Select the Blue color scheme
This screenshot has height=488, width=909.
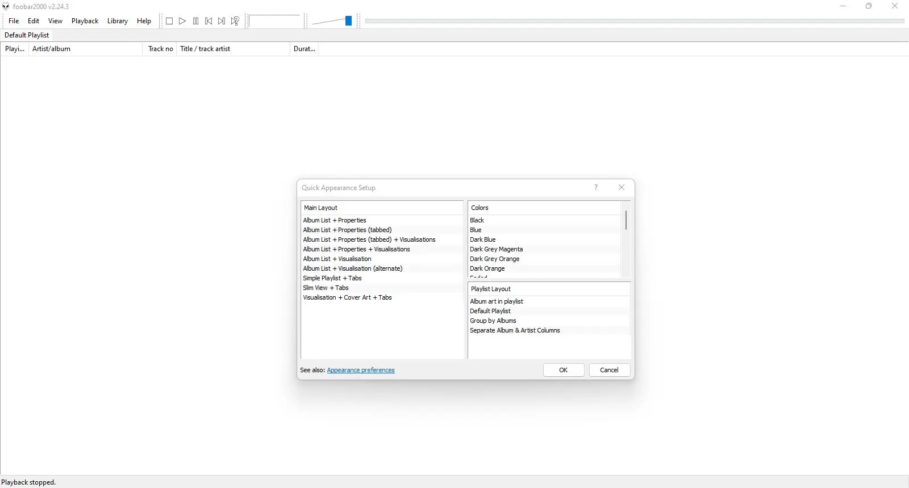[545, 230]
